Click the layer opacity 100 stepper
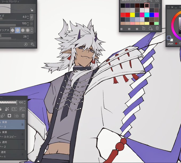Image resolution: width=181 pixels, height=163 pixels. point(24,102)
